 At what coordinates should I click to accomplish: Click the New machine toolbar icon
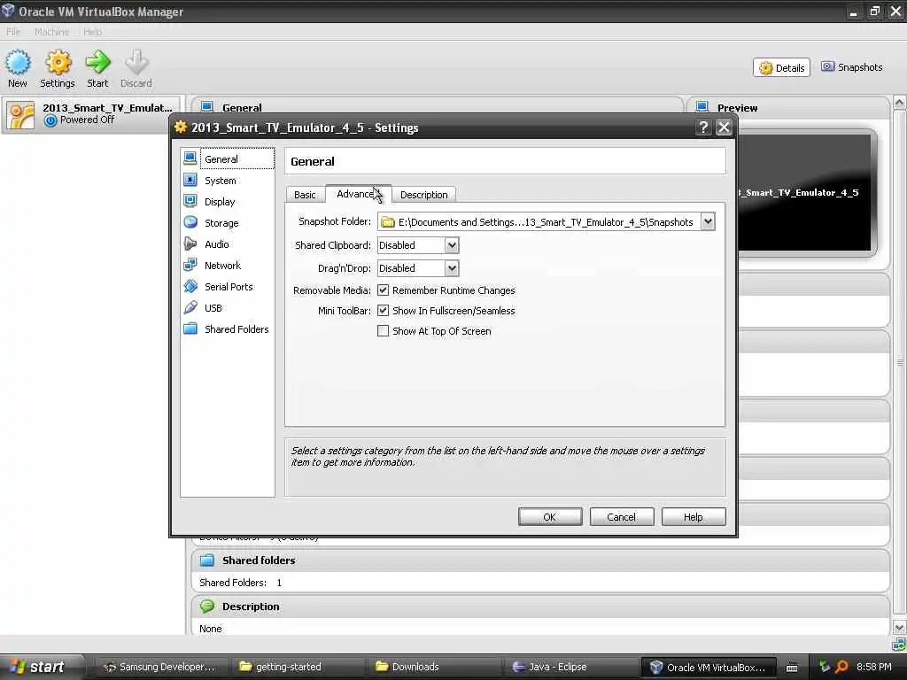pyautogui.click(x=18, y=63)
